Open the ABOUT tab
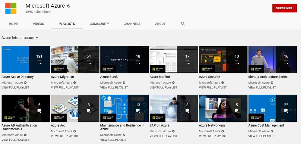301x144 pixels. (x=160, y=24)
